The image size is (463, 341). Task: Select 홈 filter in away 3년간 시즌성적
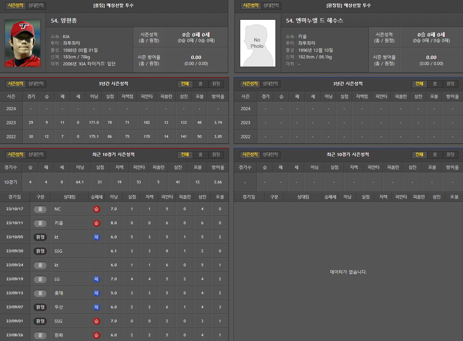(x=435, y=84)
